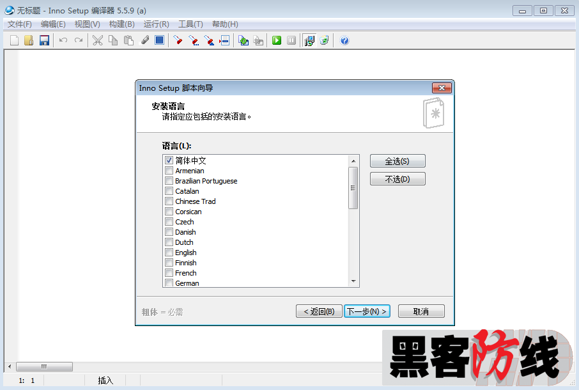
Task: Click the 1: 1 cursor position status text
Action: [x=27, y=380]
